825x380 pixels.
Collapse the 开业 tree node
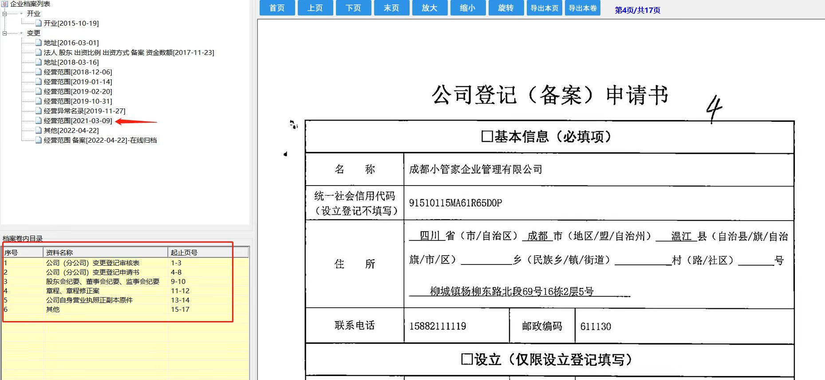click(5, 14)
